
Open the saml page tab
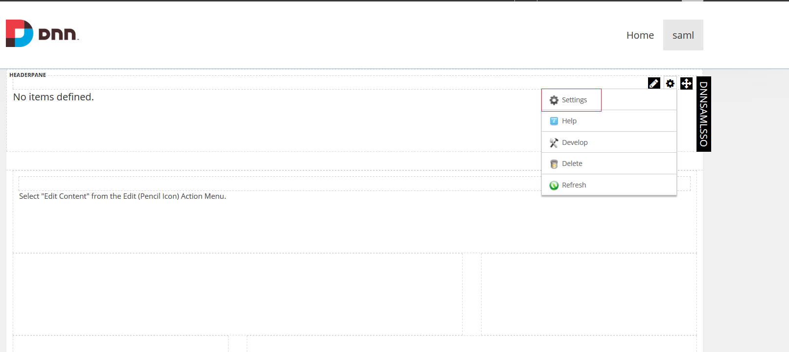click(683, 35)
